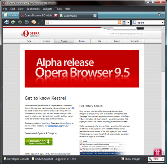Viewport: 167px width, 164px height.
Task: Click the Google search box containing opera
Action: point(149,23)
